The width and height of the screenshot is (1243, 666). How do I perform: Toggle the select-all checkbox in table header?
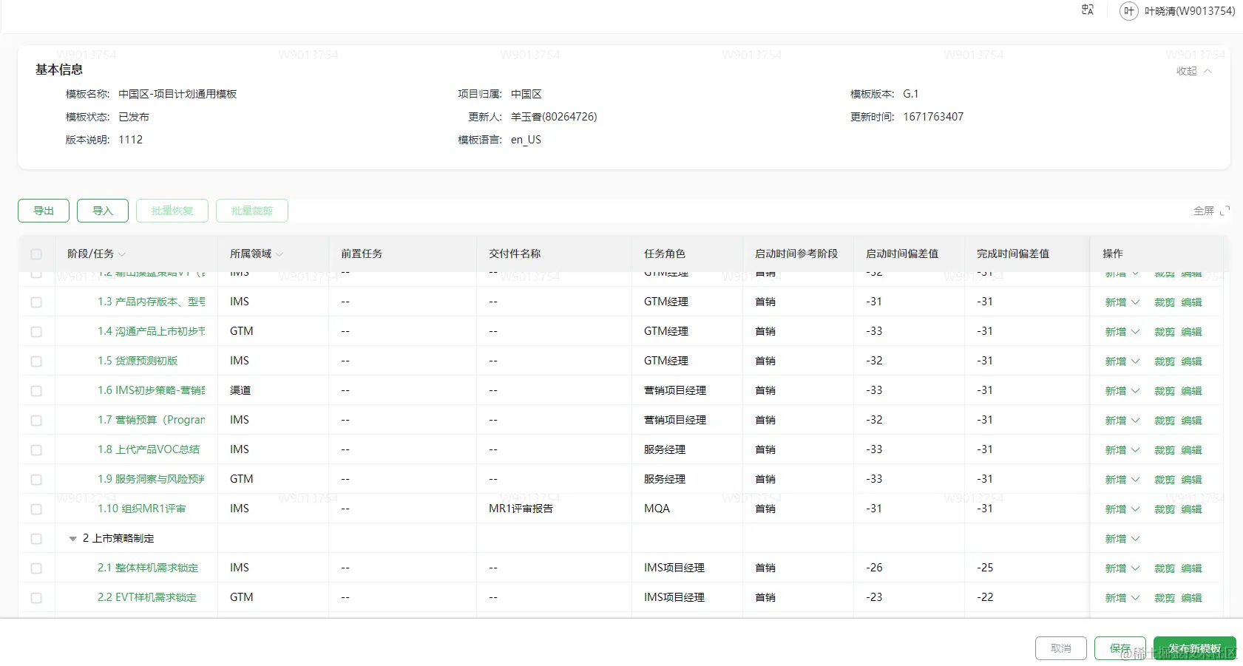(x=36, y=254)
